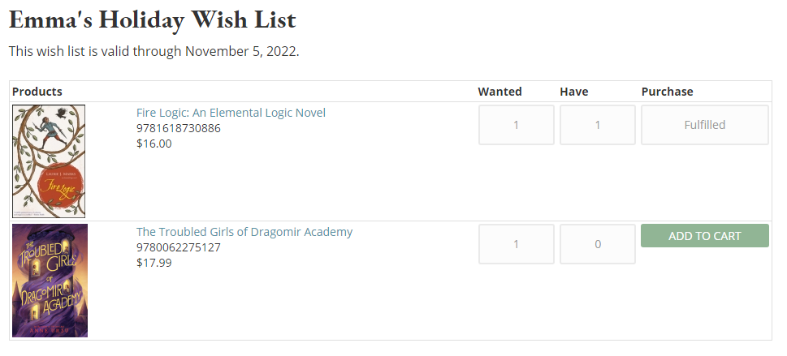Click the Have quantity box showing 0
The width and height of the screenshot is (787, 356).
(x=597, y=244)
